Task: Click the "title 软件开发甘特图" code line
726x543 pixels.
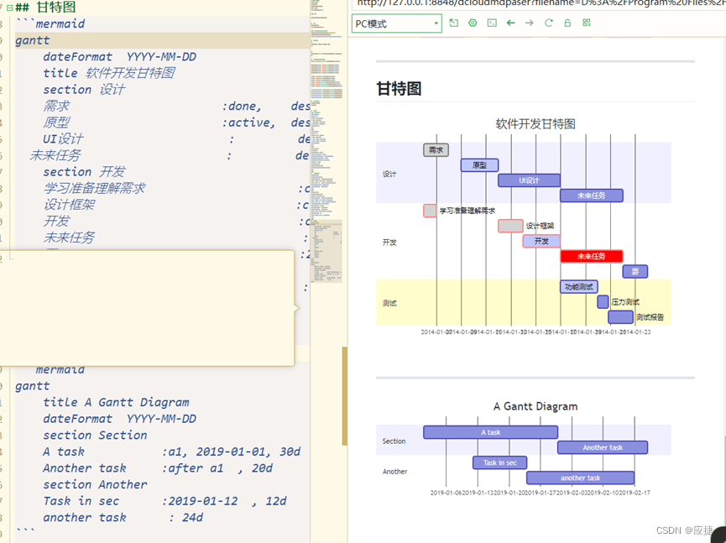Action: 109,73
